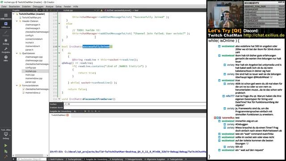Switch to Debuggerkonsole output tab
This screenshot has height=161, width=286.
(x=134, y=159)
